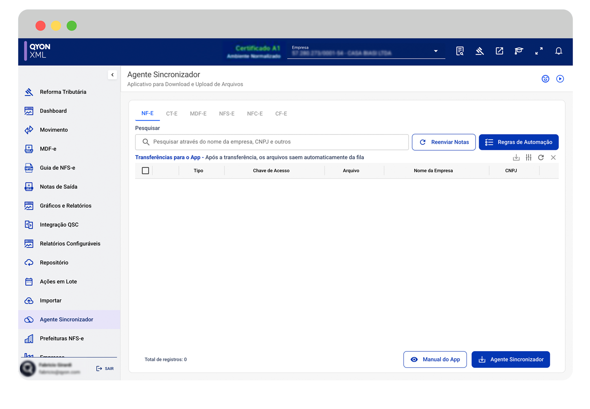Viewport: 590px width, 409px height.
Task: Select the NFS-E tab
Action: pyautogui.click(x=227, y=114)
